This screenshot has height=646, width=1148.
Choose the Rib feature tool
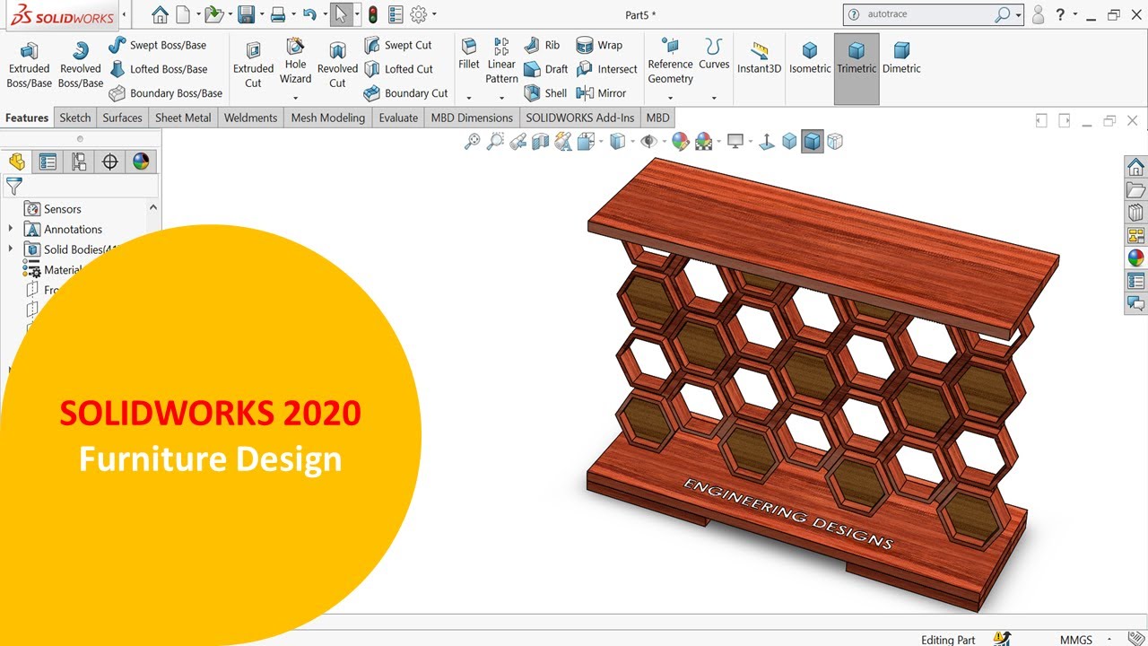(542, 45)
